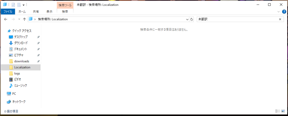Switch to the 共有 ribbon tab
The height and width of the screenshot is (116, 288).
click(36, 11)
